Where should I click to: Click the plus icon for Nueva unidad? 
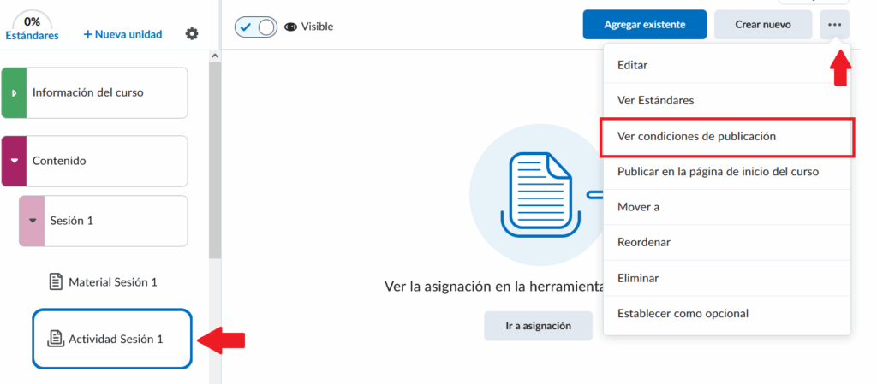[x=87, y=34]
